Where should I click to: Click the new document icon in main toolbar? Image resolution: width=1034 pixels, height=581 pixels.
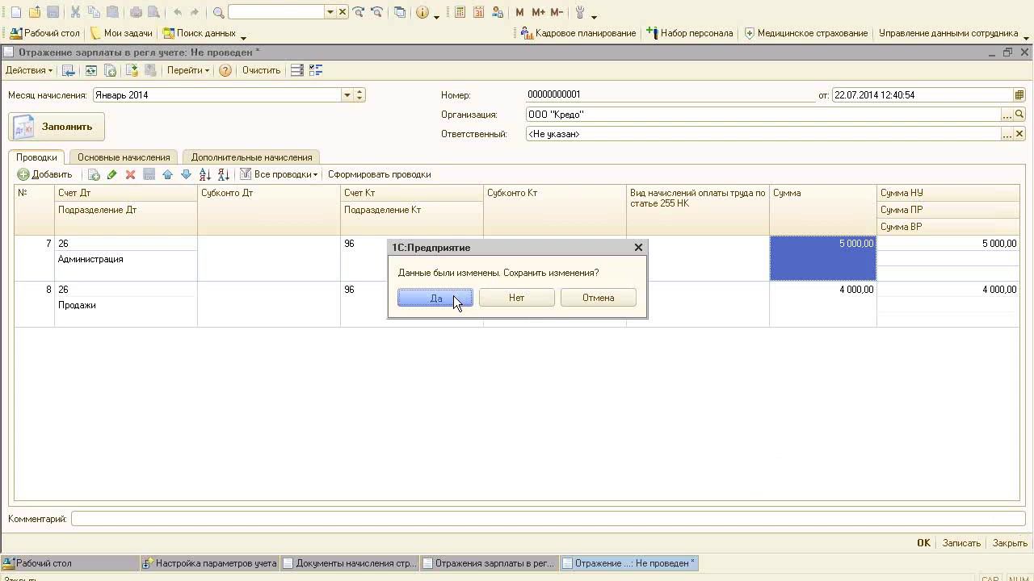pos(15,12)
